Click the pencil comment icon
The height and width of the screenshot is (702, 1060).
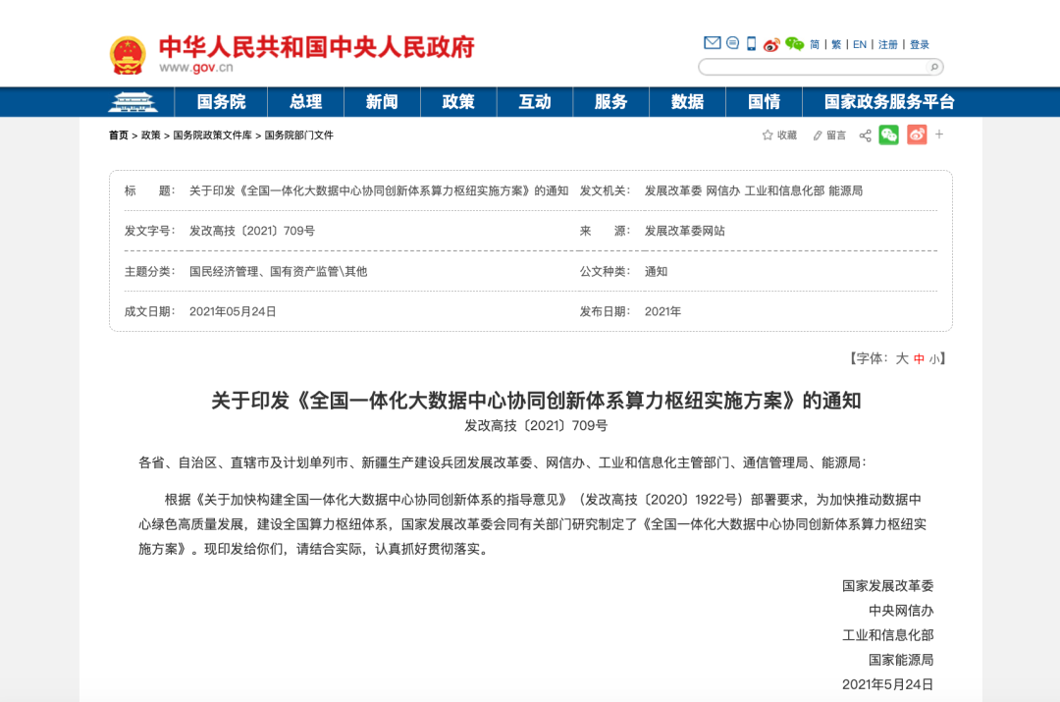pos(818,135)
